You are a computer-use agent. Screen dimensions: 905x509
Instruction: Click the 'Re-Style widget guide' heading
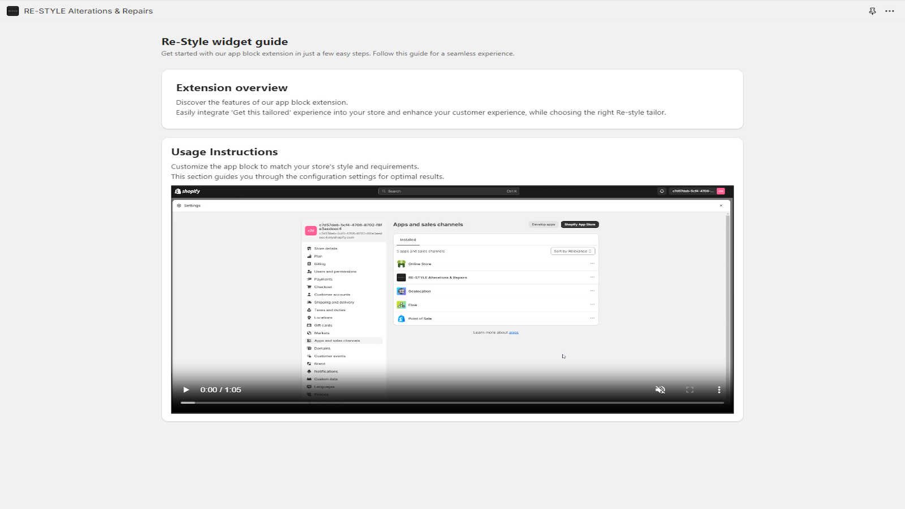coord(225,42)
